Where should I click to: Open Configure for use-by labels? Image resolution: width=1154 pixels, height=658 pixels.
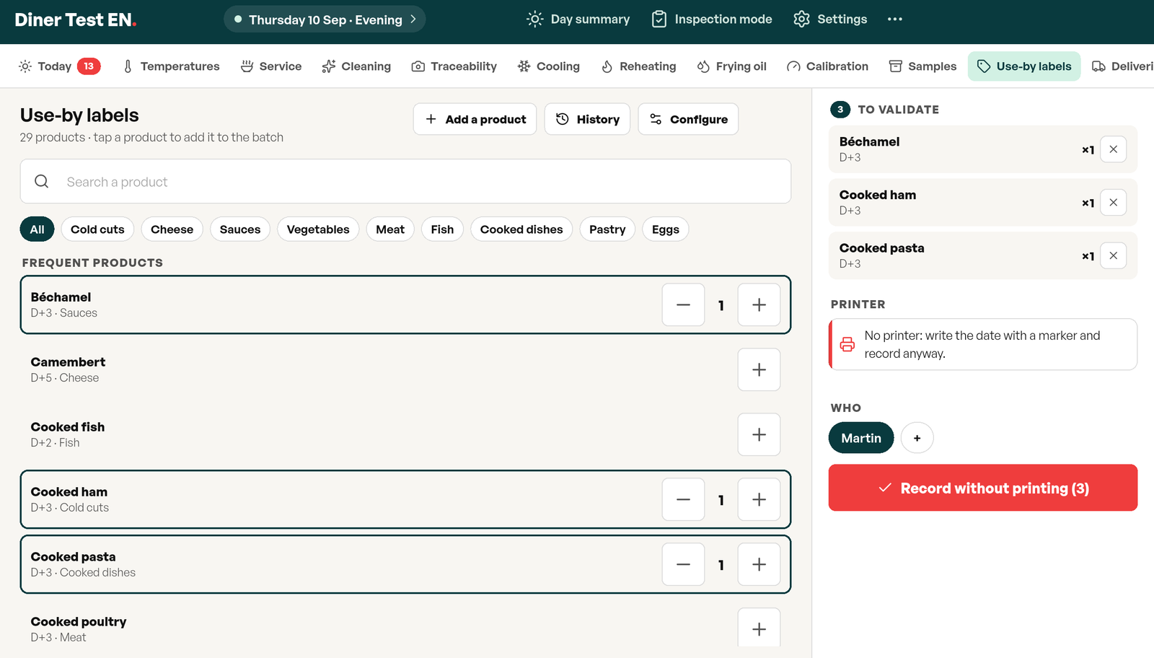tap(689, 119)
